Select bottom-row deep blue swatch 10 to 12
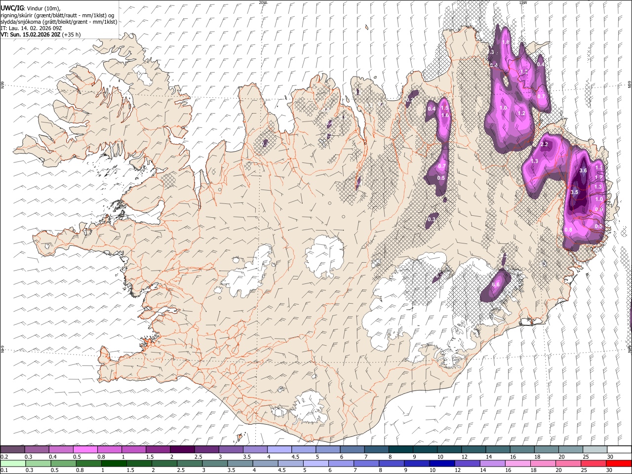This screenshot has width=632, height=474. (441, 463)
